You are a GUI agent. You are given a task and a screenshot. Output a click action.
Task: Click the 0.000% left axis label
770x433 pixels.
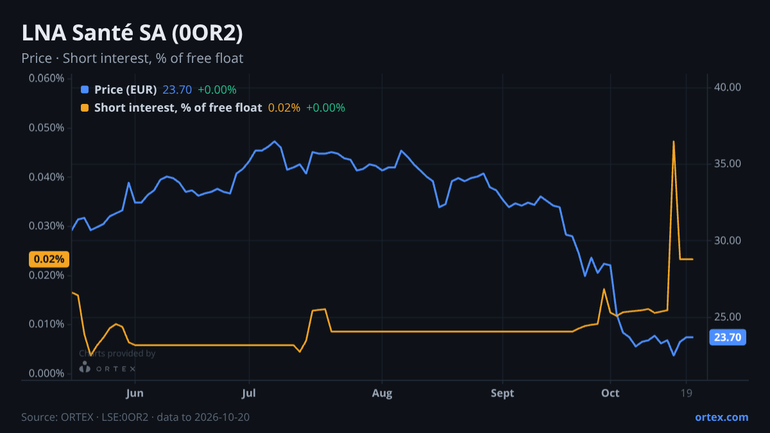pos(47,373)
